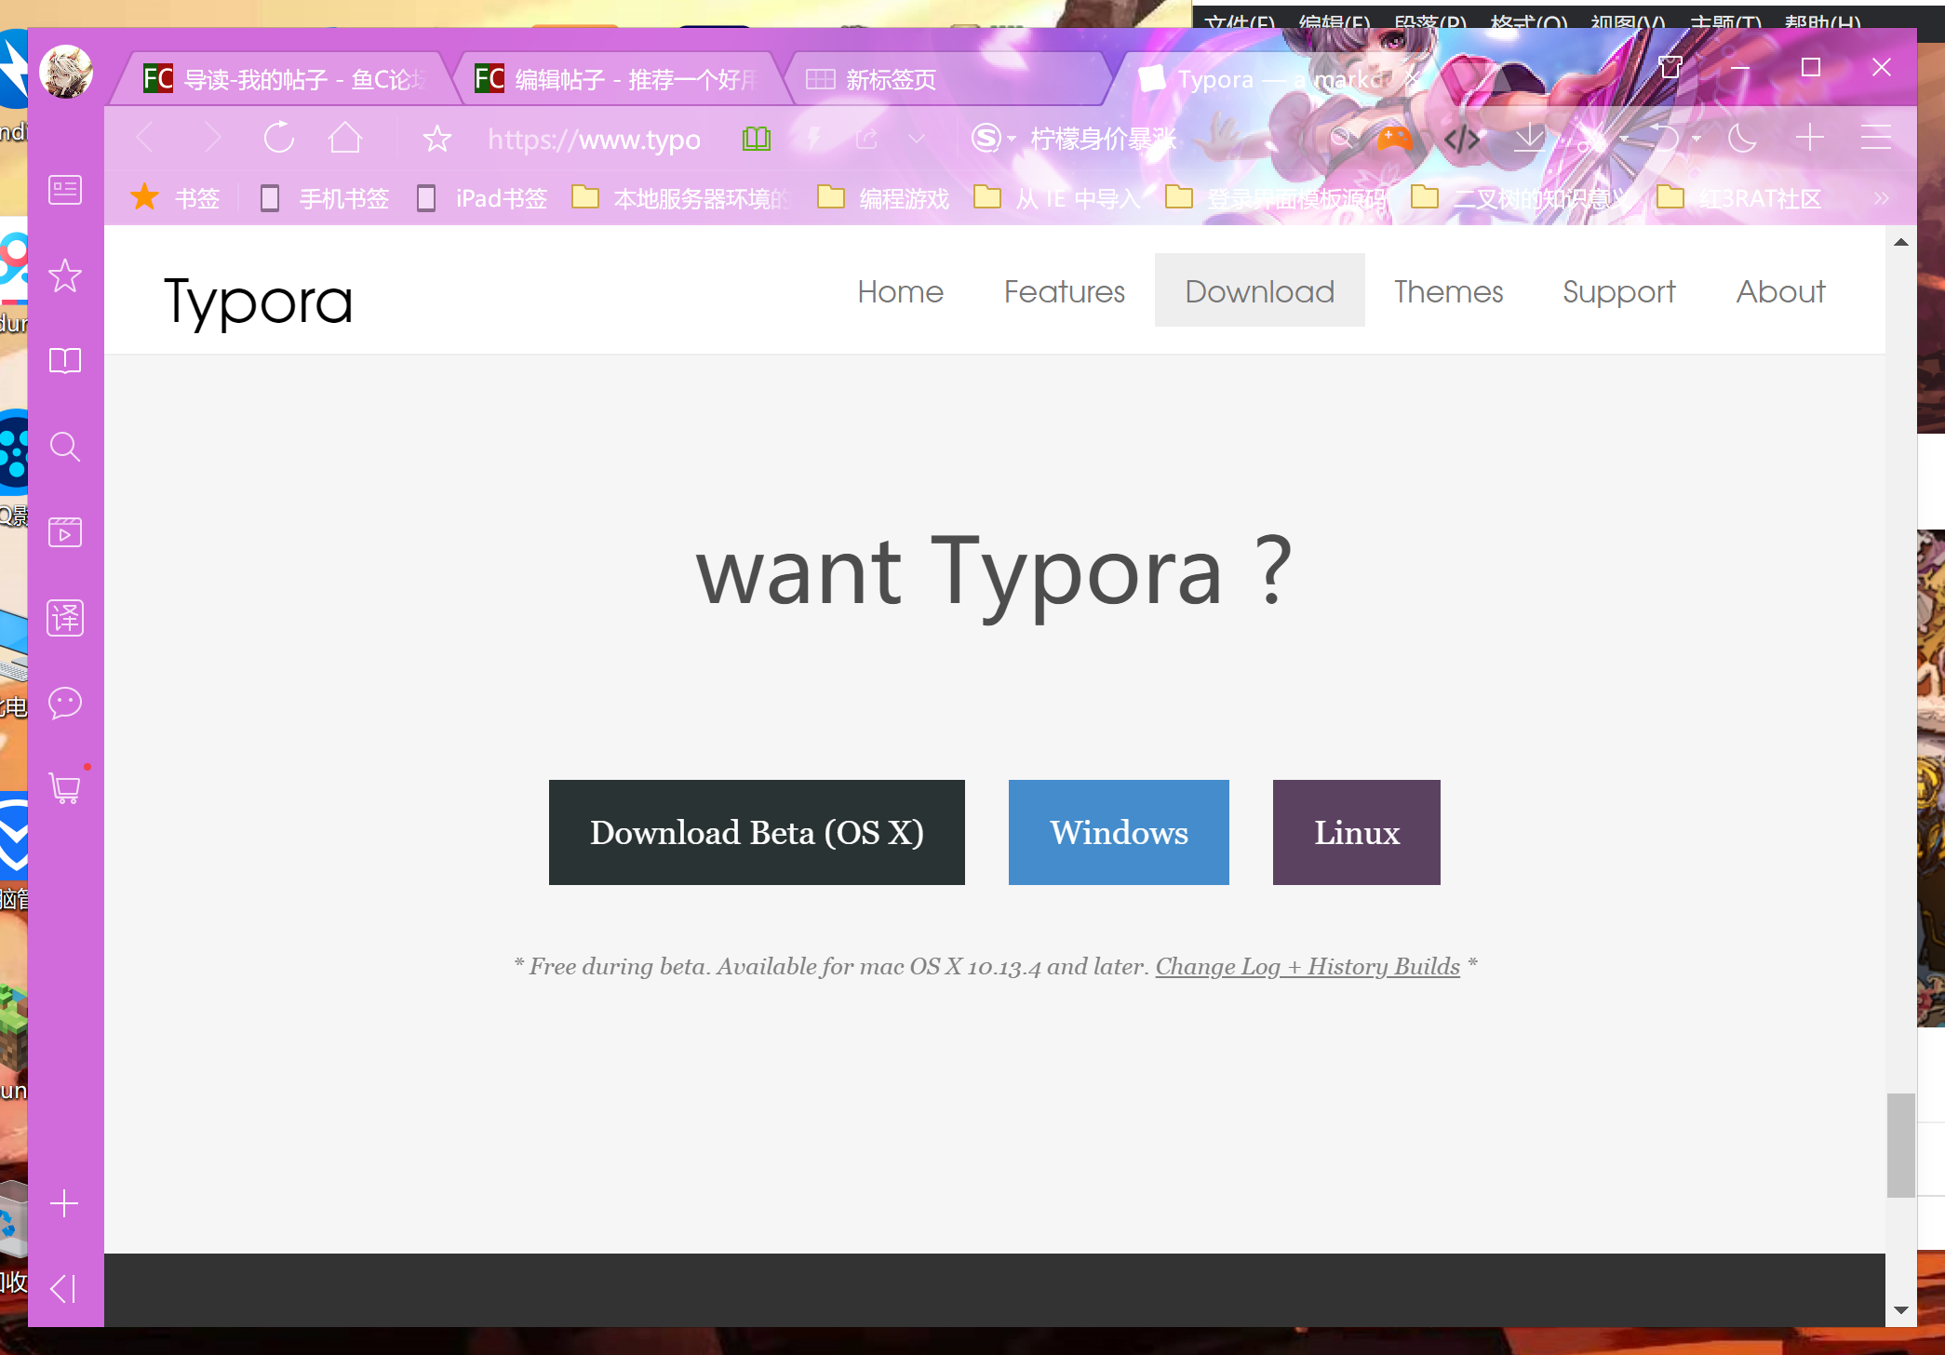Open the news feed sidebar icon
Viewport: 1945px width, 1355px height.
65,190
